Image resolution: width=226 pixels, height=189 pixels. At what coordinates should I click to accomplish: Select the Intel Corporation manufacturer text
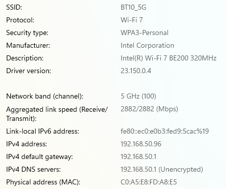[x=147, y=45]
